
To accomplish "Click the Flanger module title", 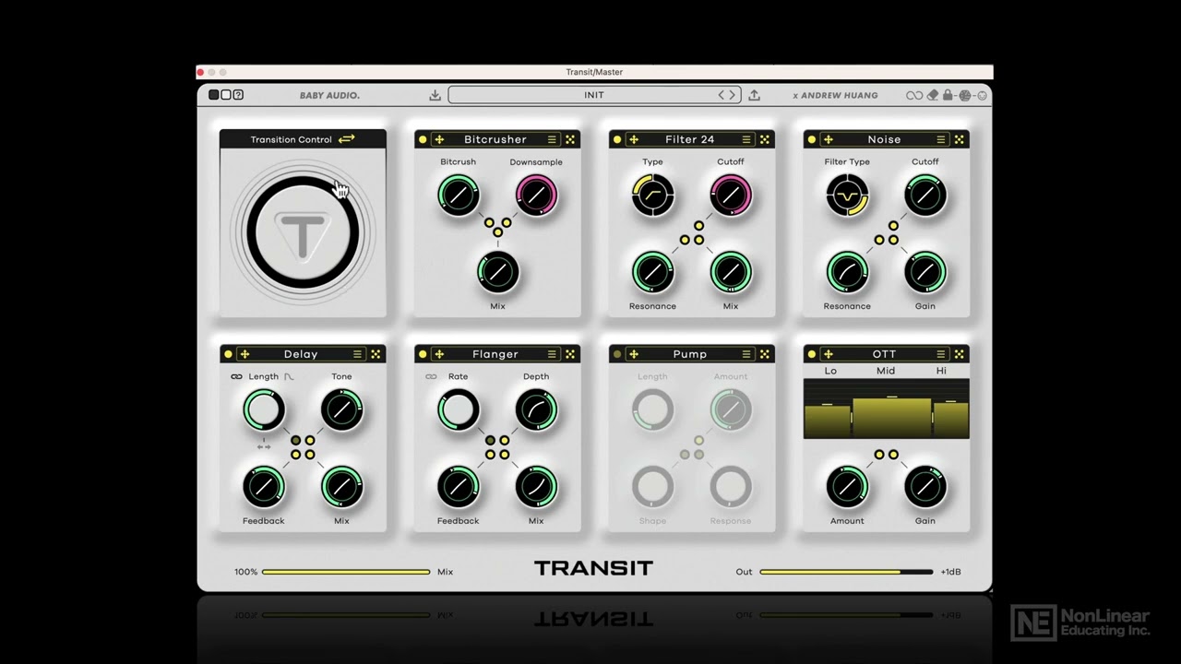I will point(495,354).
